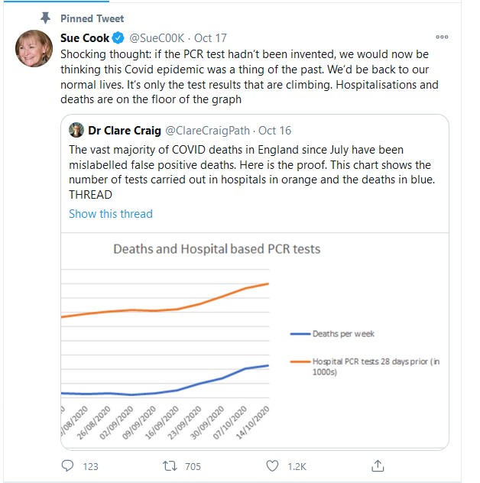Image resolution: width=480 pixels, height=483 pixels.
Task: Open Sue Cook's profile picture
Action: (34, 48)
